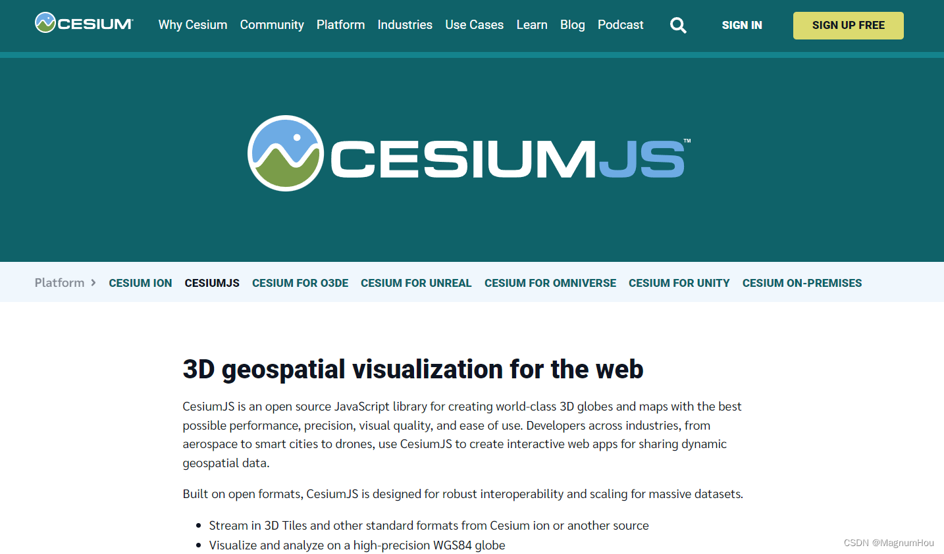The height and width of the screenshot is (554, 944).
Task: Switch to the CESIUM ION tab
Action: pyautogui.click(x=140, y=283)
